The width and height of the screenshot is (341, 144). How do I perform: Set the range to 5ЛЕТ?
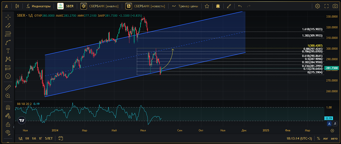tap(49, 139)
